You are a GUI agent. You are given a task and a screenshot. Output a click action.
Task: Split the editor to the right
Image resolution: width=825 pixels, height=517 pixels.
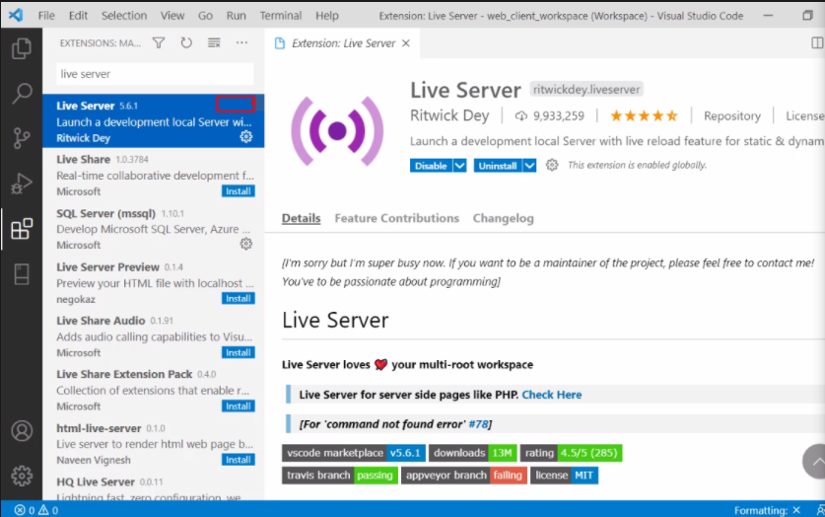click(817, 43)
